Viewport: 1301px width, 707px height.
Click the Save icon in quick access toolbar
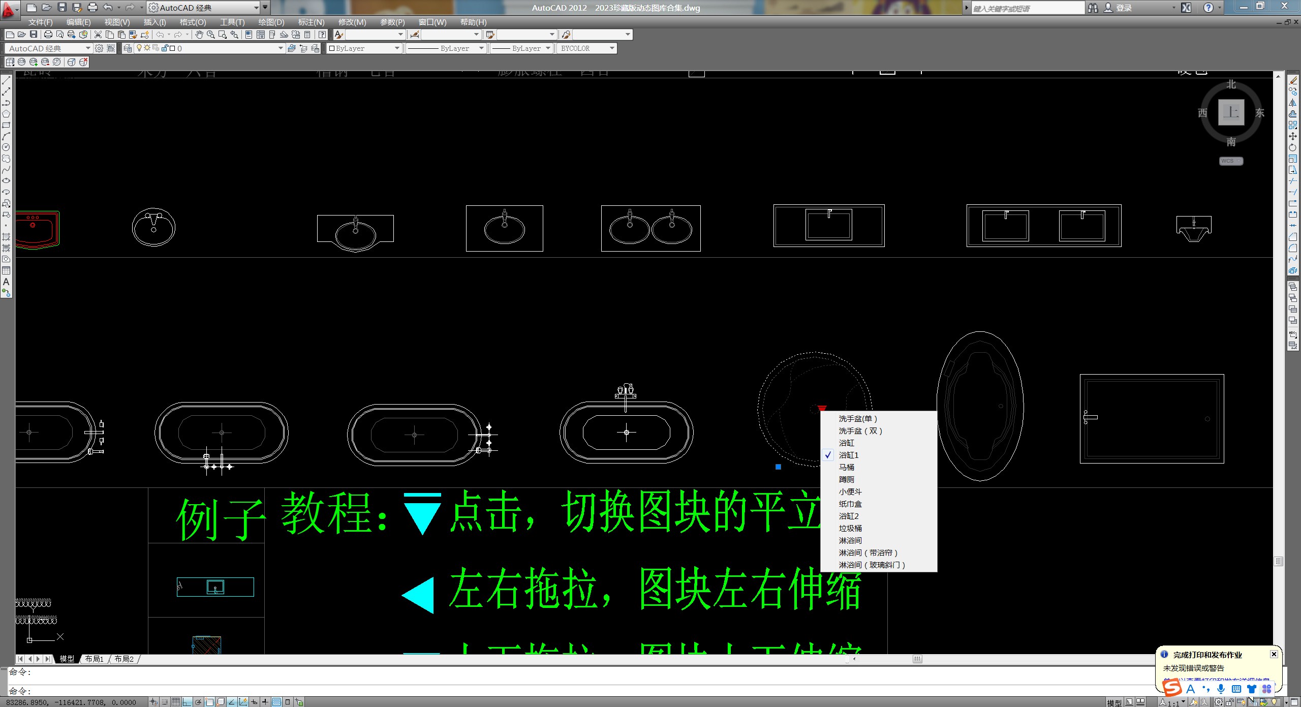click(62, 8)
